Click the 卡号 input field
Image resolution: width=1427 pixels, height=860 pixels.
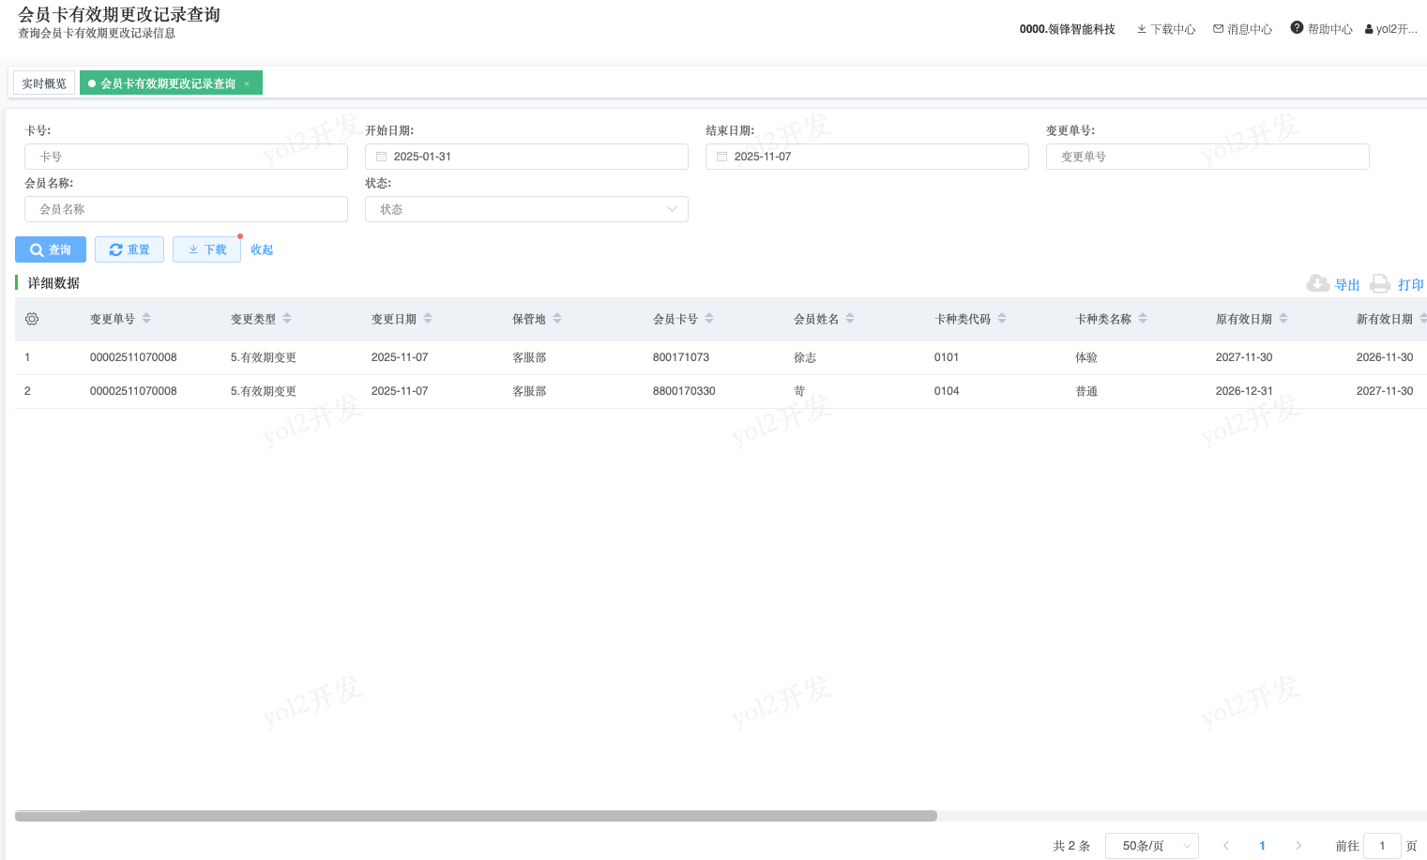point(186,157)
